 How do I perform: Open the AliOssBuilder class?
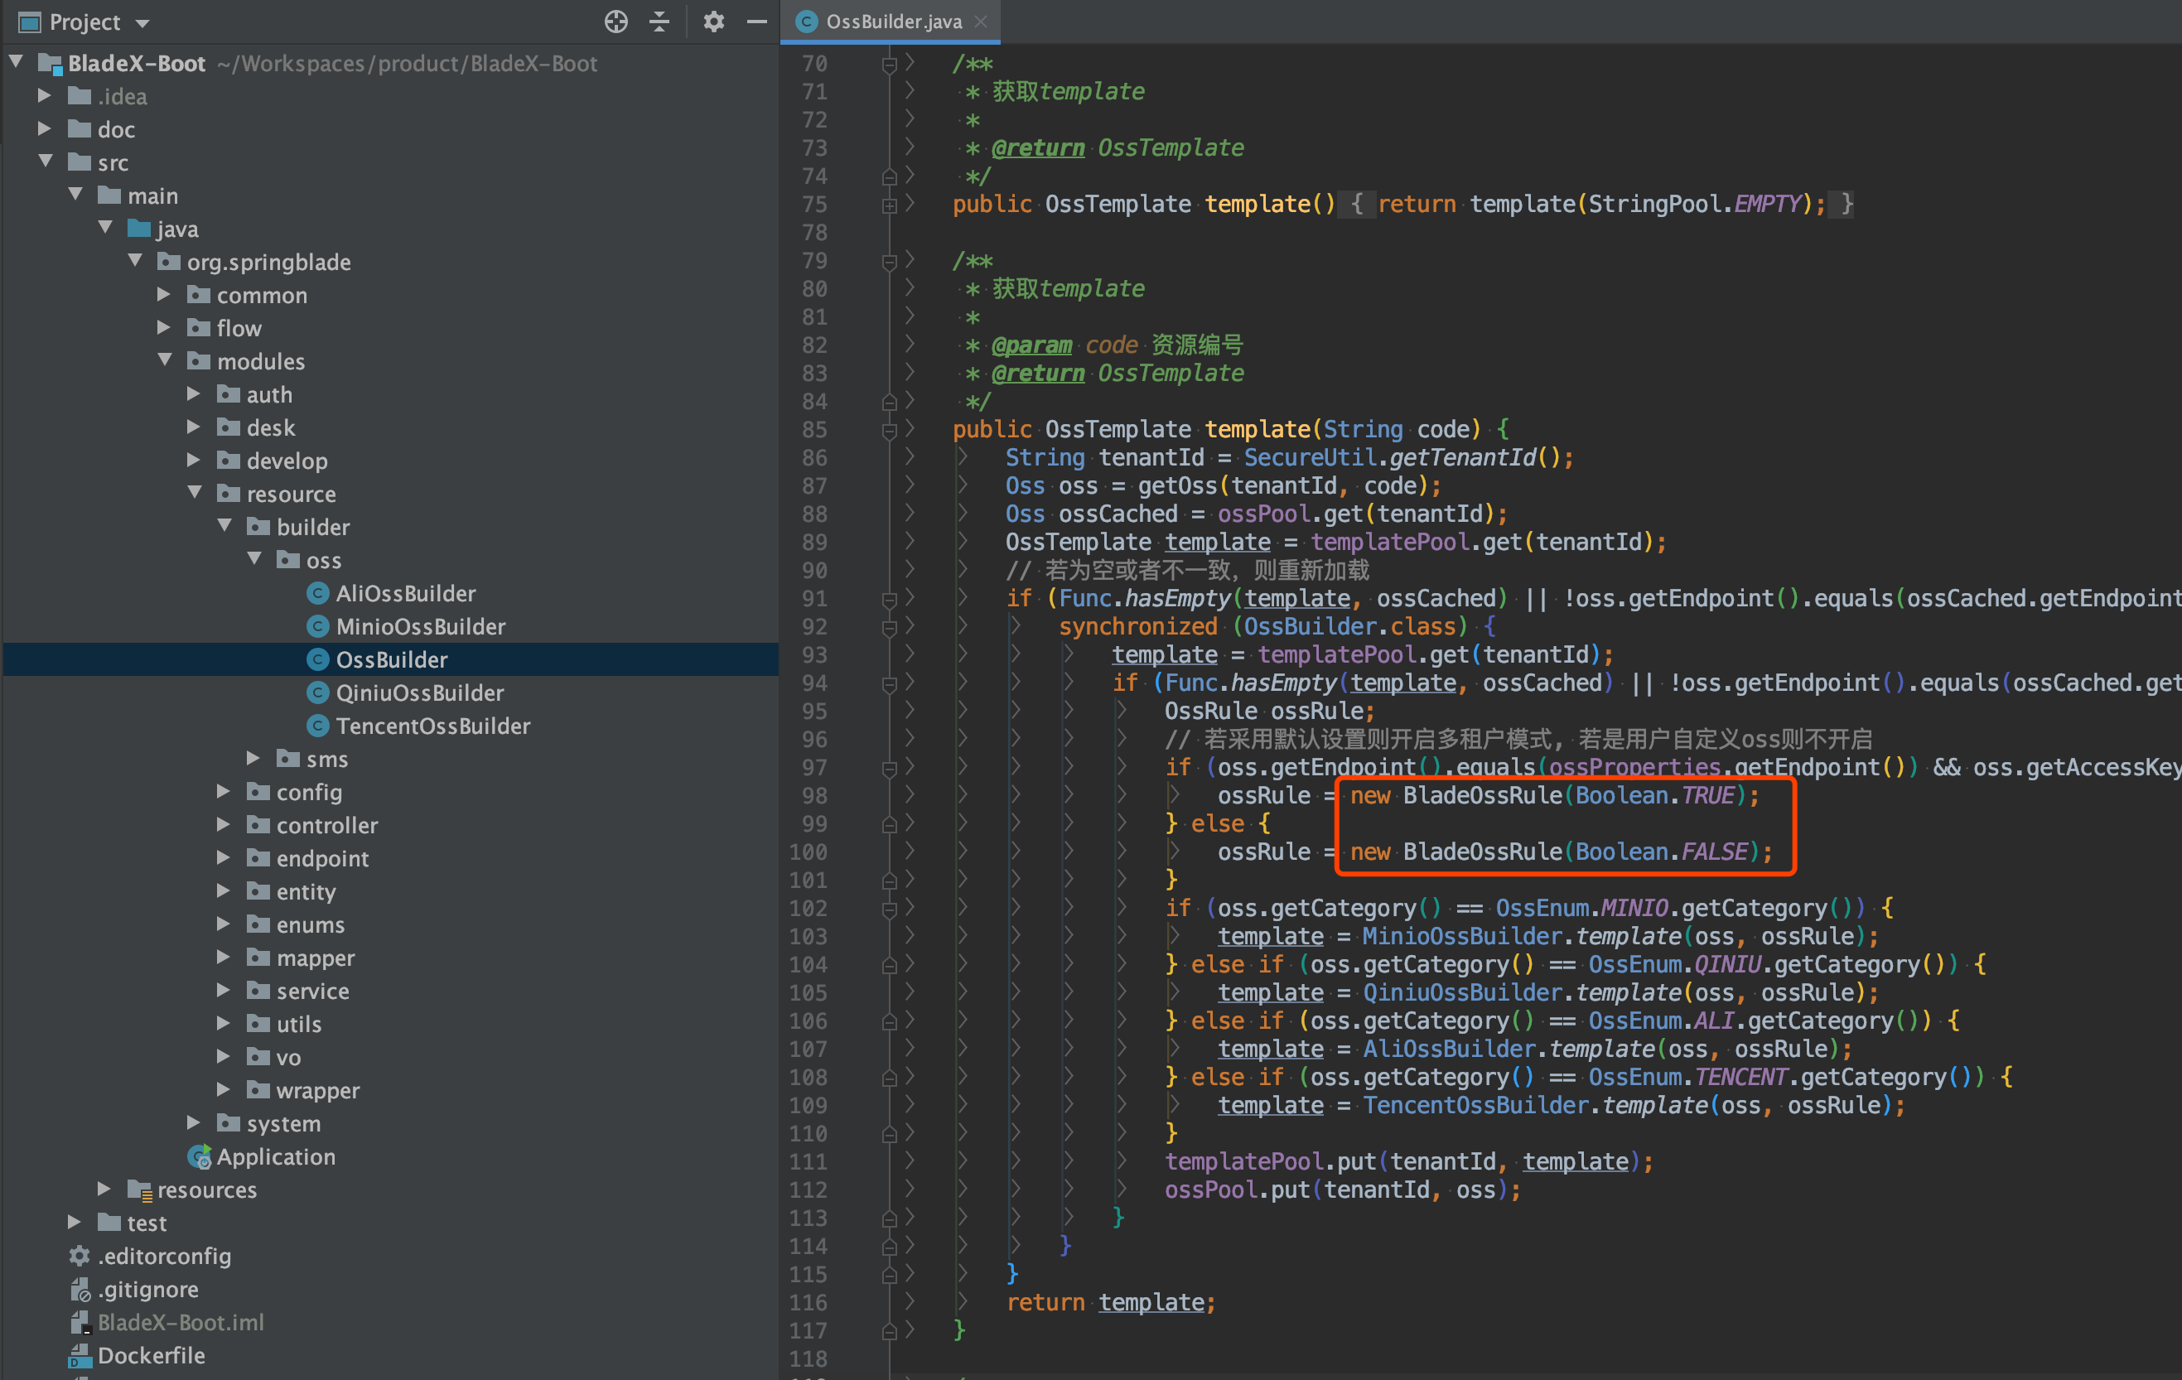(x=405, y=594)
